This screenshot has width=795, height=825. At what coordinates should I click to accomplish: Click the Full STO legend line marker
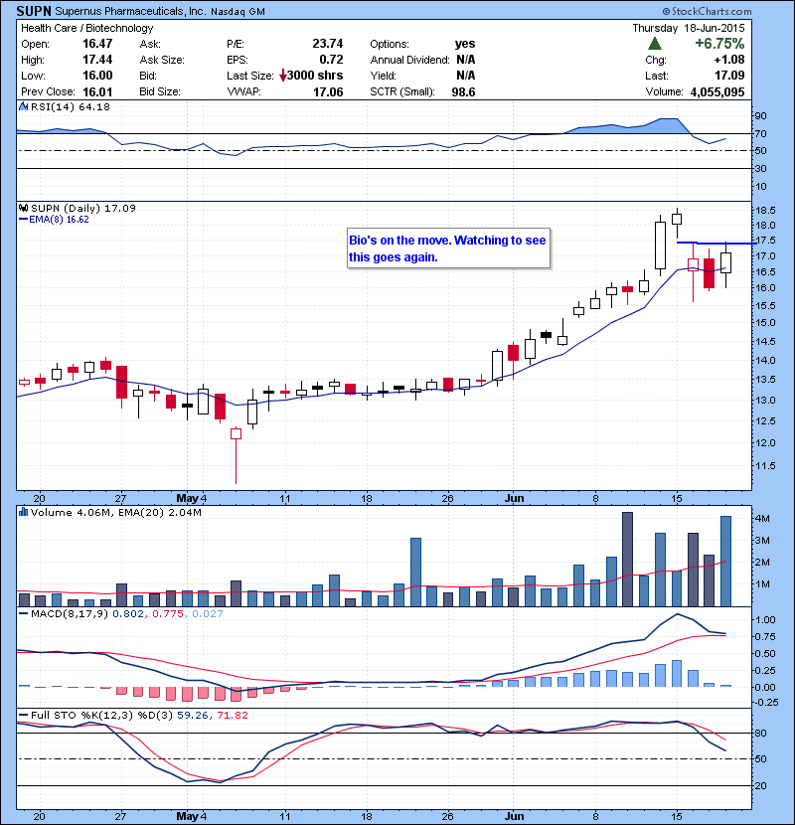(x=23, y=715)
